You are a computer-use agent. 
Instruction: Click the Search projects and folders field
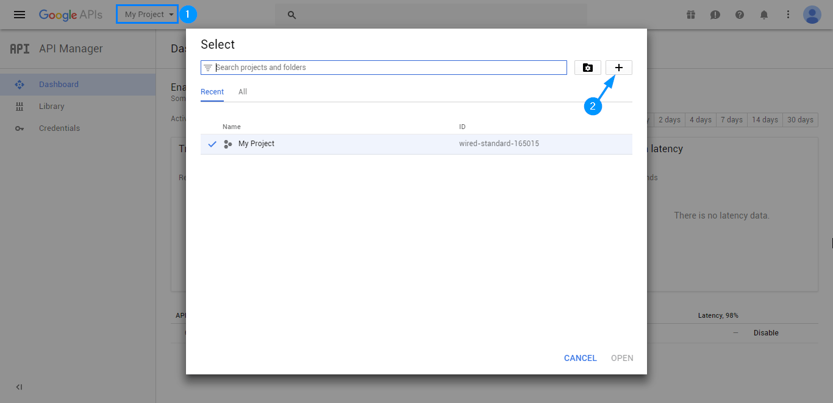pyautogui.click(x=384, y=68)
